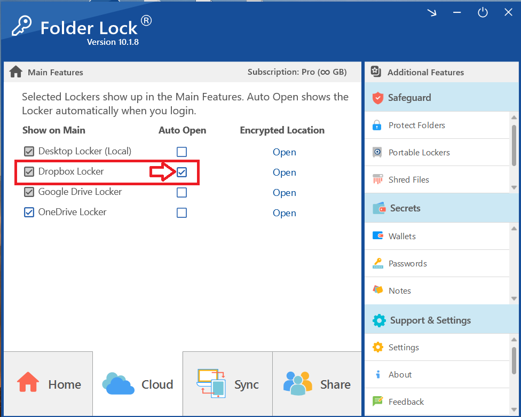Screen dimensions: 521x417
Task: Uncheck OneDrive Locker from Show on Main
Action: pyautogui.click(x=29, y=212)
